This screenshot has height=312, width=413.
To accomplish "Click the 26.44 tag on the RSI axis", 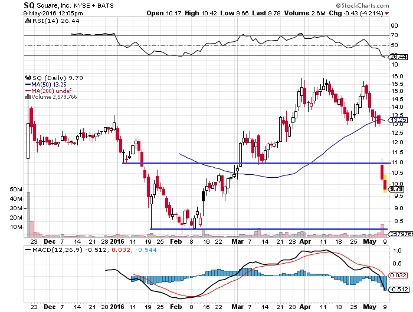I will click(x=398, y=57).
